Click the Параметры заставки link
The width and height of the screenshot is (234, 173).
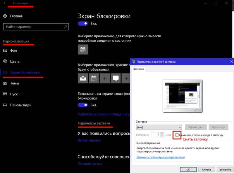point(94,123)
